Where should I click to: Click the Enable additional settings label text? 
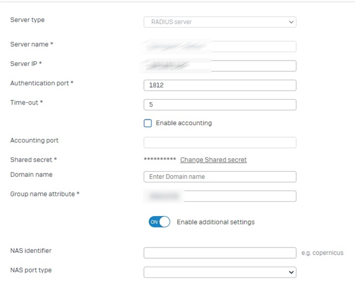pyautogui.click(x=216, y=222)
